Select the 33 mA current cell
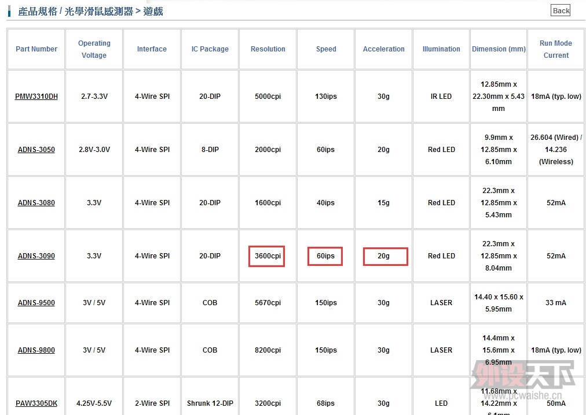 [556, 303]
